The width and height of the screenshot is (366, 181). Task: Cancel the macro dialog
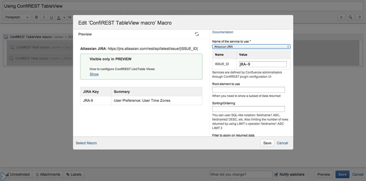tap(282, 143)
